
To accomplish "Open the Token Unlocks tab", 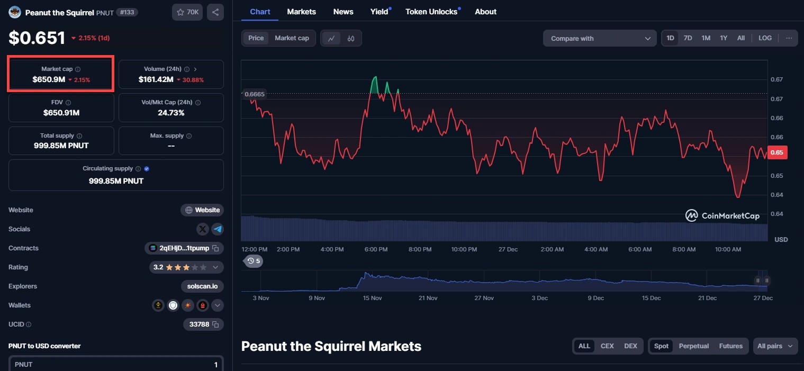I will pyautogui.click(x=431, y=12).
